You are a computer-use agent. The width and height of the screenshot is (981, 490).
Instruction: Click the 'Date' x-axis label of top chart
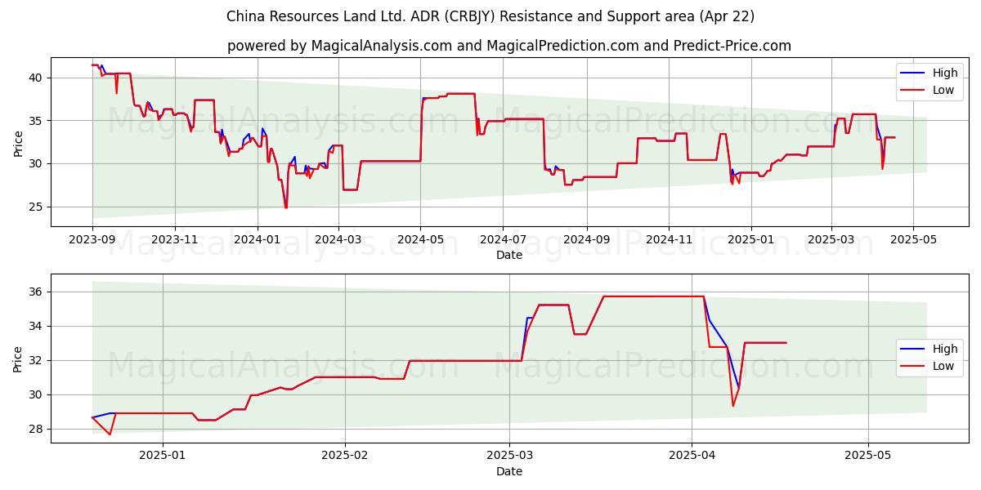click(508, 255)
